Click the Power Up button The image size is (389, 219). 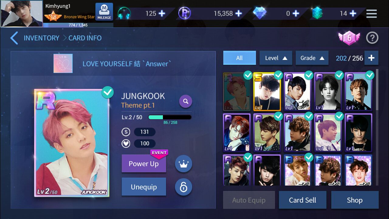144,164
